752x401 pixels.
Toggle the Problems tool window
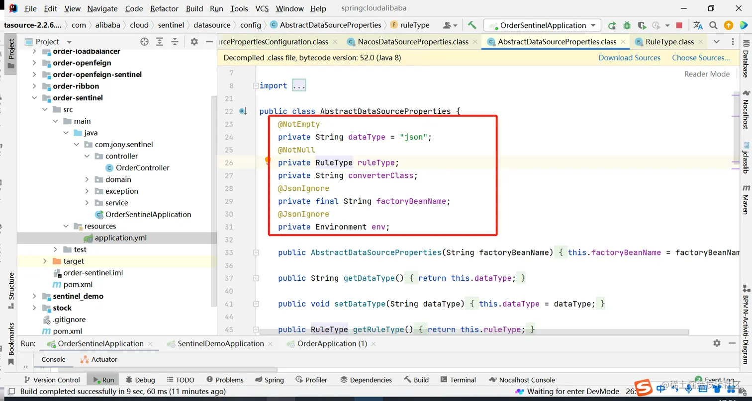225,380
